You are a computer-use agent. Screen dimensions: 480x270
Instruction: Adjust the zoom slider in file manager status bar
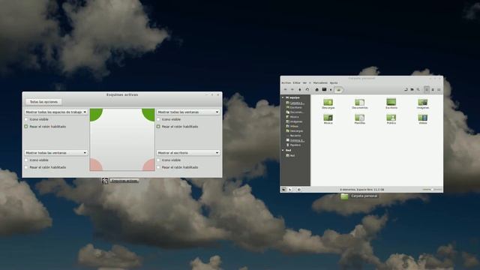coord(432,190)
